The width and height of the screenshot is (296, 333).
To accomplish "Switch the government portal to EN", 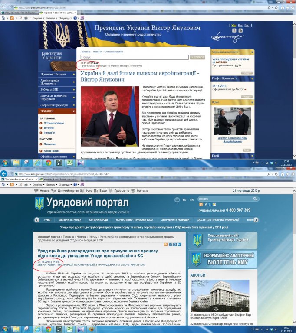I will pos(192,200).
